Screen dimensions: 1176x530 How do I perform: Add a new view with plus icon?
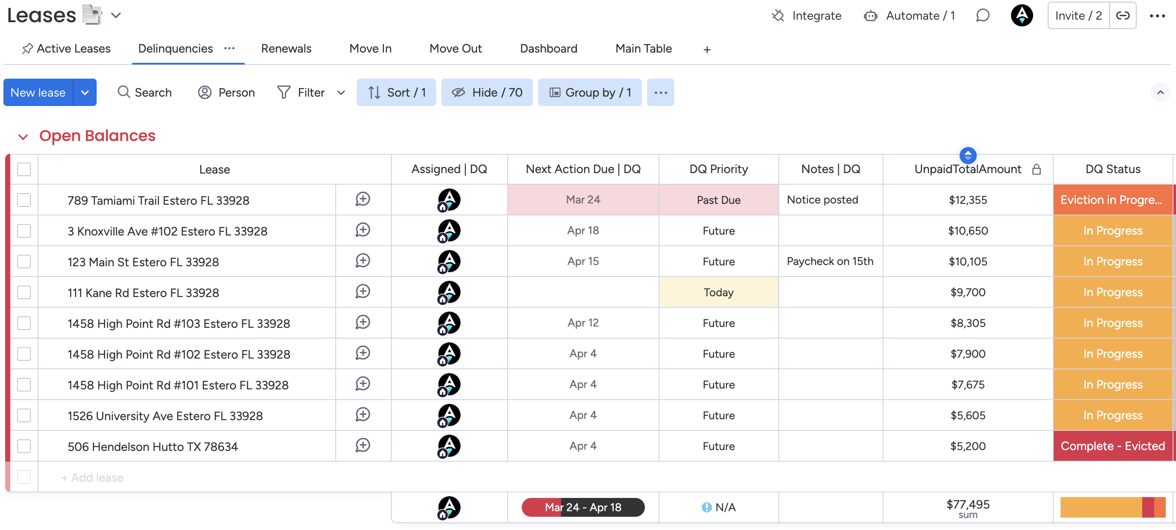click(707, 49)
